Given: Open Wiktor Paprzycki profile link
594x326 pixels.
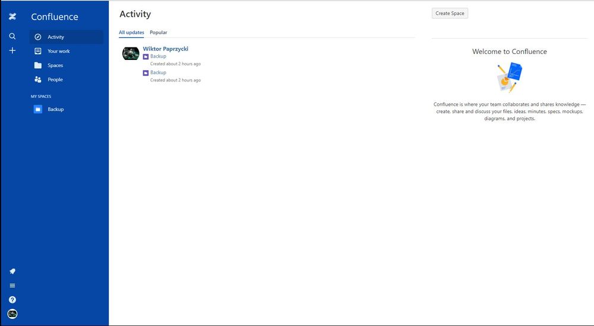Looking at the screenshot, I should pyautogui.click(x=165, y=49).
